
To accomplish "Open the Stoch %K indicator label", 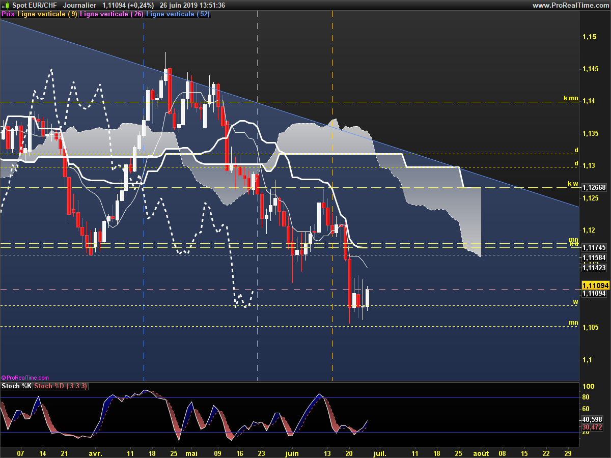I will 16,386.
